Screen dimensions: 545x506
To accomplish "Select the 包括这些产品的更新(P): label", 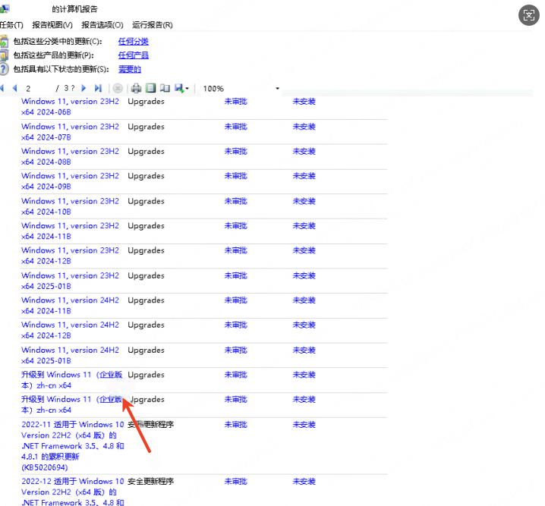I will (54, 55).
